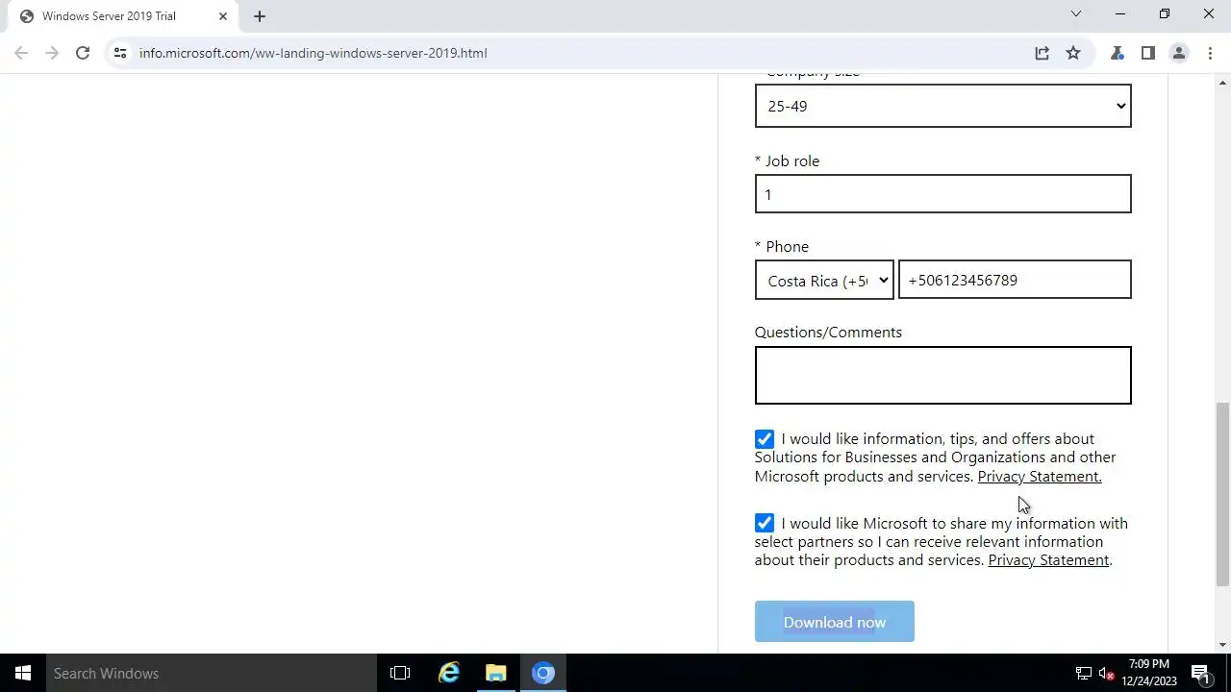
Task: Open a new tab with plus button
Action: click(x=260, y=16)
